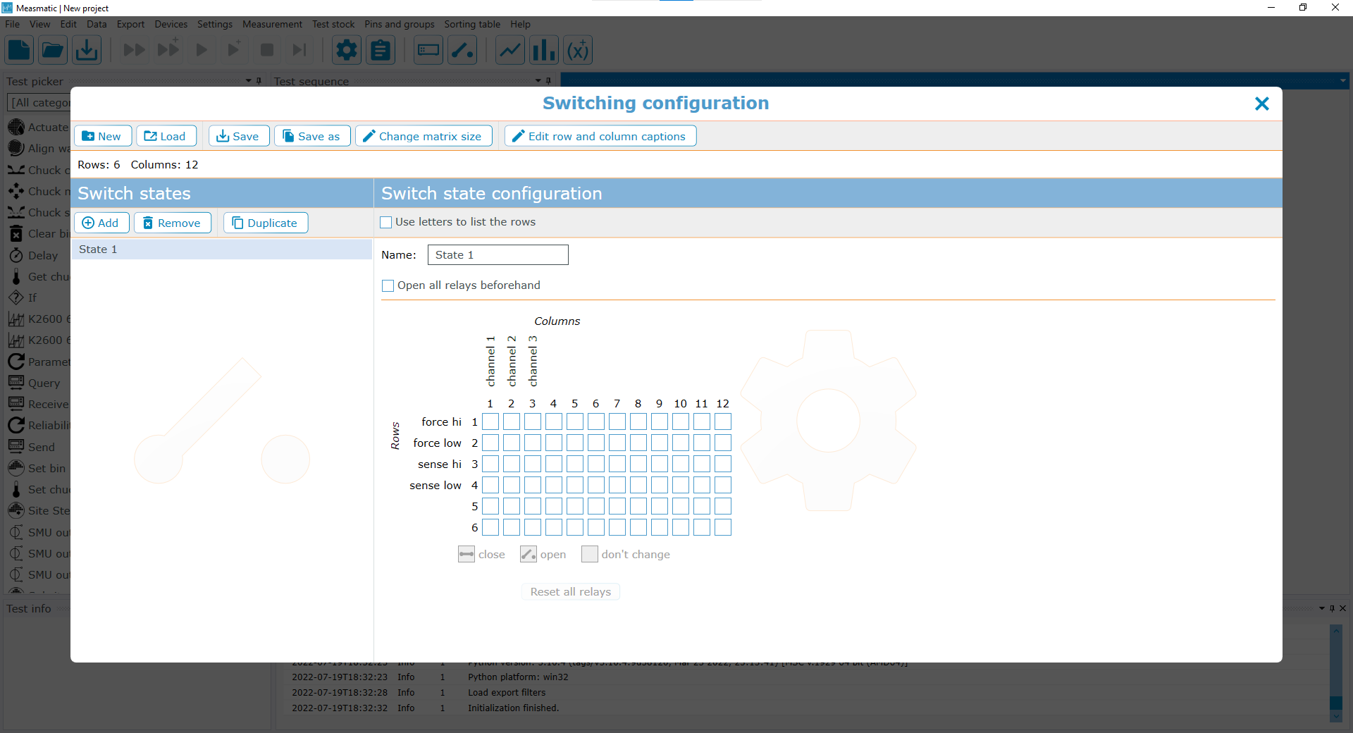
Task: Toggle relay sense hi row, column 3
Action: (533, 464)
